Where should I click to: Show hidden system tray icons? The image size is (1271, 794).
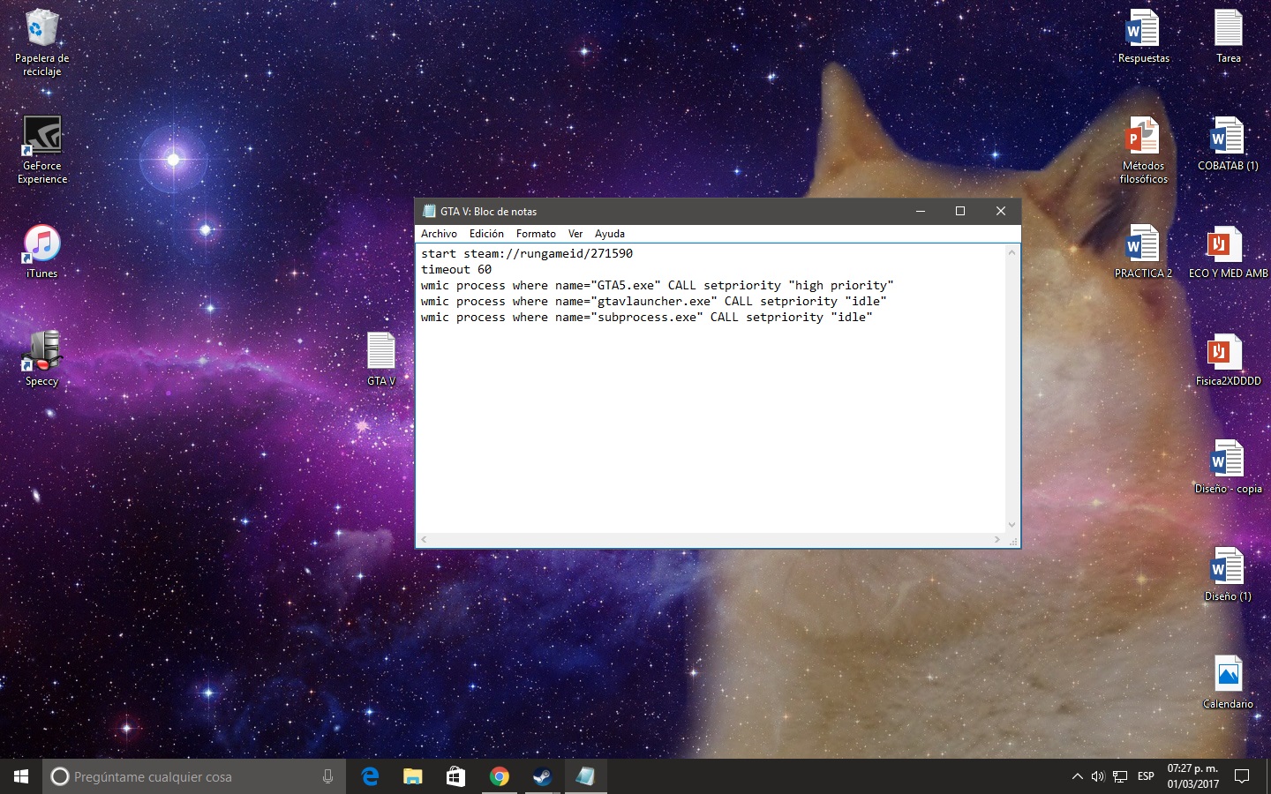point(1077,776)
